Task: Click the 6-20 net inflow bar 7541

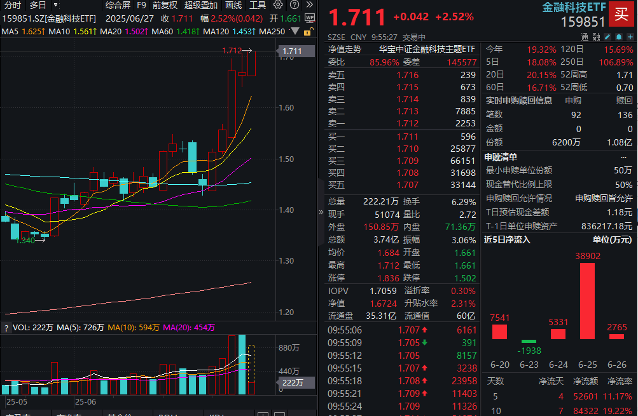Action: tap(499, 332)
